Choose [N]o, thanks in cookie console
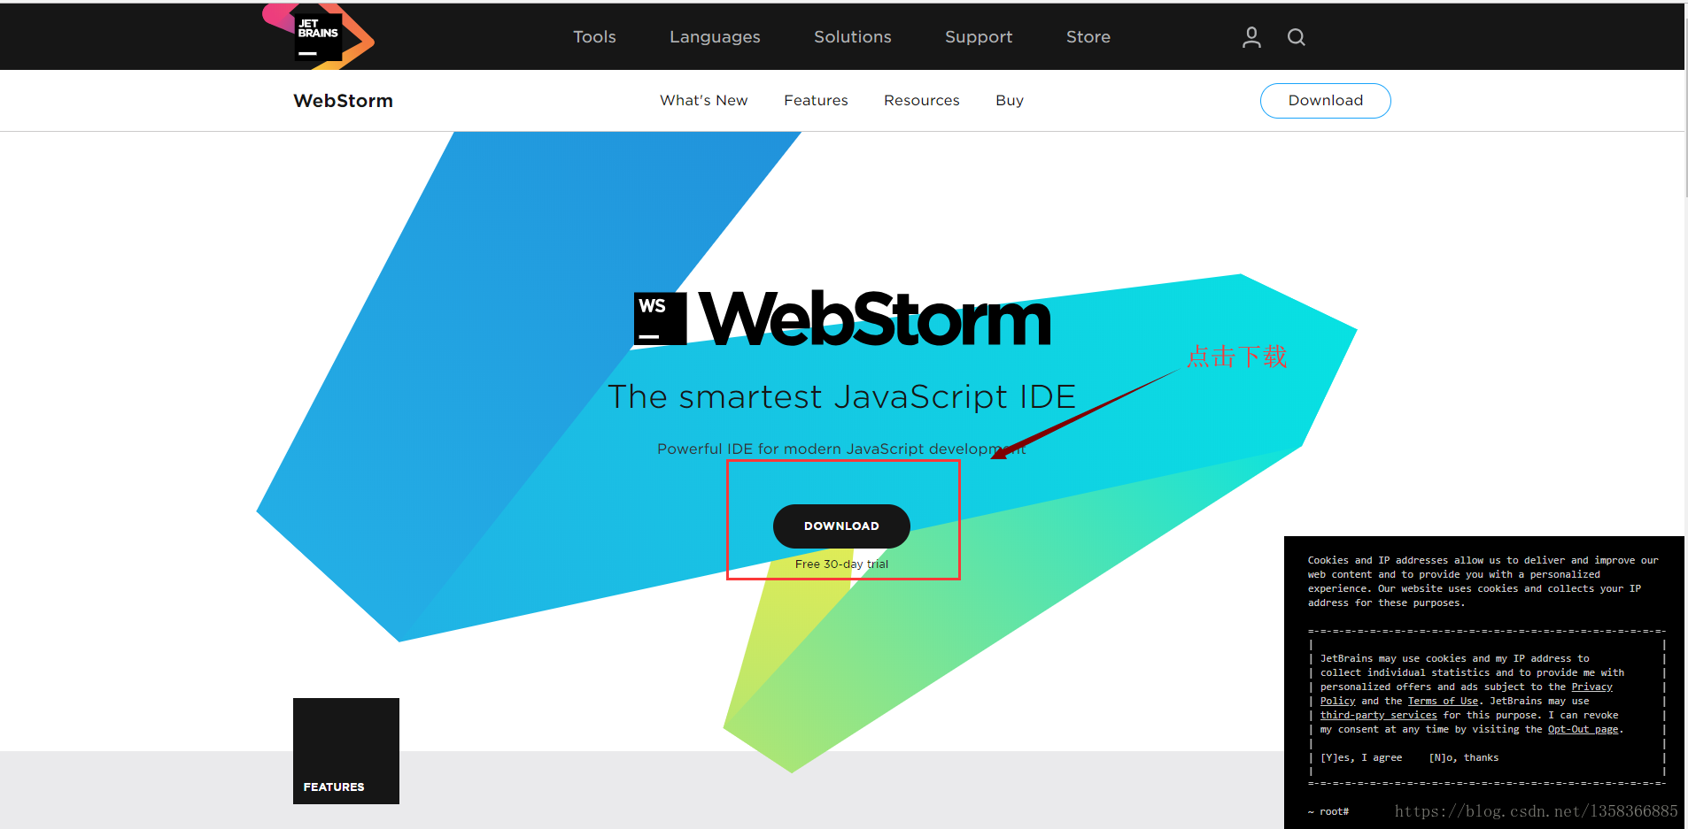1688x829 pixels. click(x=1464, y=757)
